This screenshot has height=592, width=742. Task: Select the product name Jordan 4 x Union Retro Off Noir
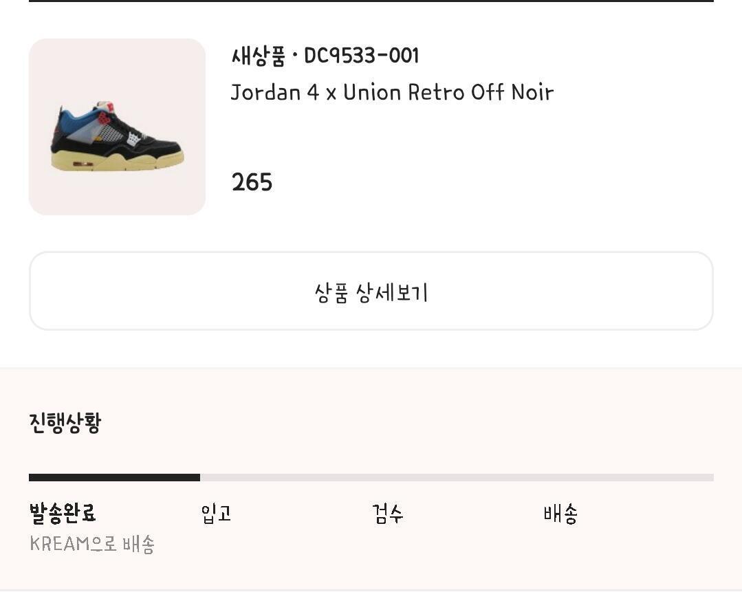(392, 92)
